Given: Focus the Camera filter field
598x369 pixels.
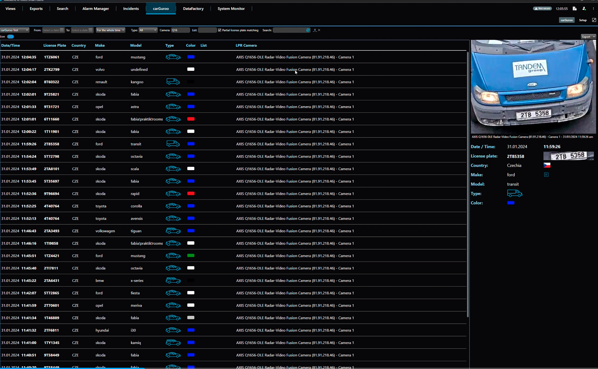Looking at the screenshot, I should (x=180, y=30).
